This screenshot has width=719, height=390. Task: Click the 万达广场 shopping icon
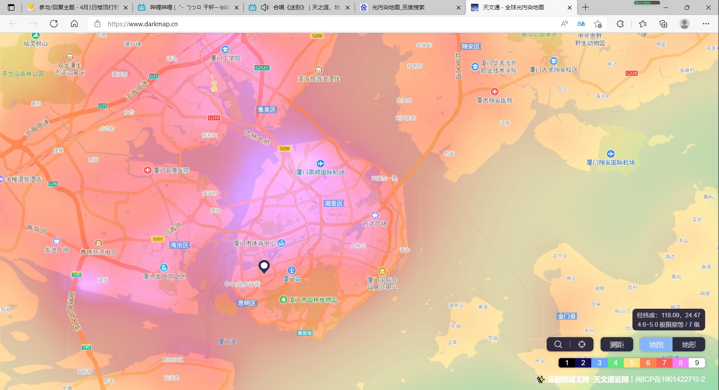click(375, 215)
